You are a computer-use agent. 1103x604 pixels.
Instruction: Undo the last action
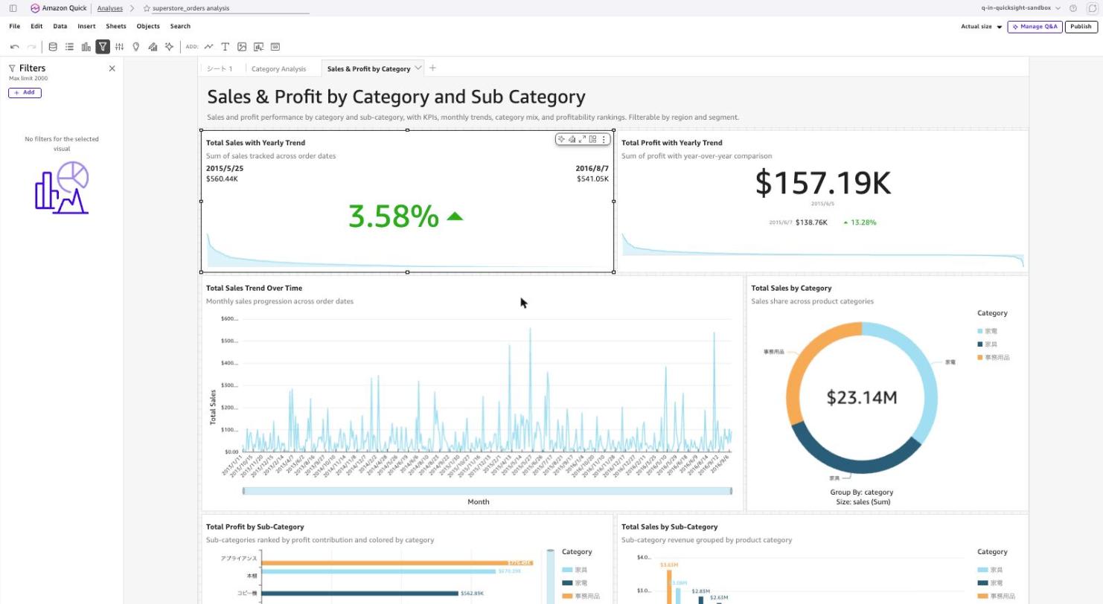click(x=15, y=47)
